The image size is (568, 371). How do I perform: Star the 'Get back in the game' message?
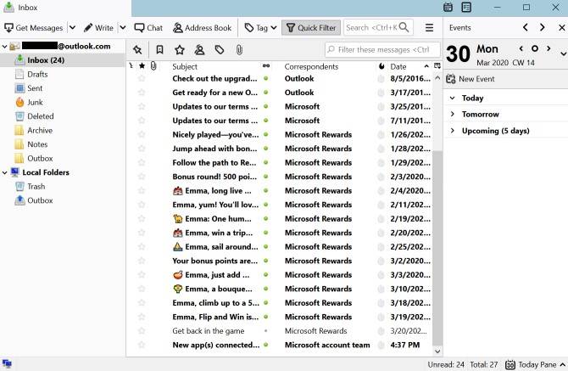coord(142,331)
